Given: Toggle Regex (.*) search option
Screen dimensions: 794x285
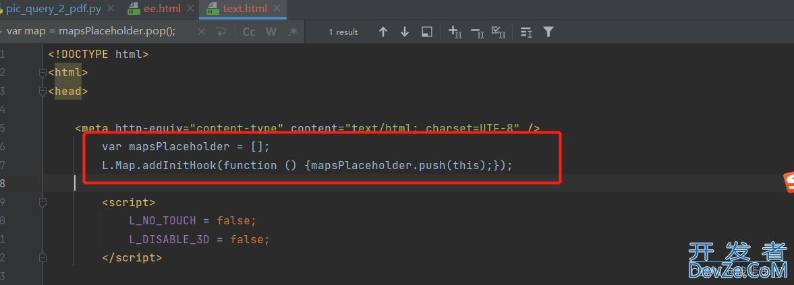Looking at the screenshot, I should click(x=292, y=32).
